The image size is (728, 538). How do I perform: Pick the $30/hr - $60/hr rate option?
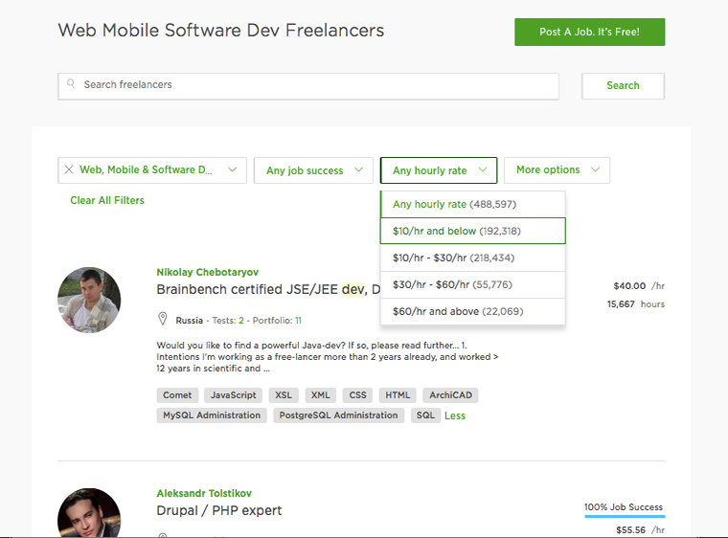[x=472, y=284]
